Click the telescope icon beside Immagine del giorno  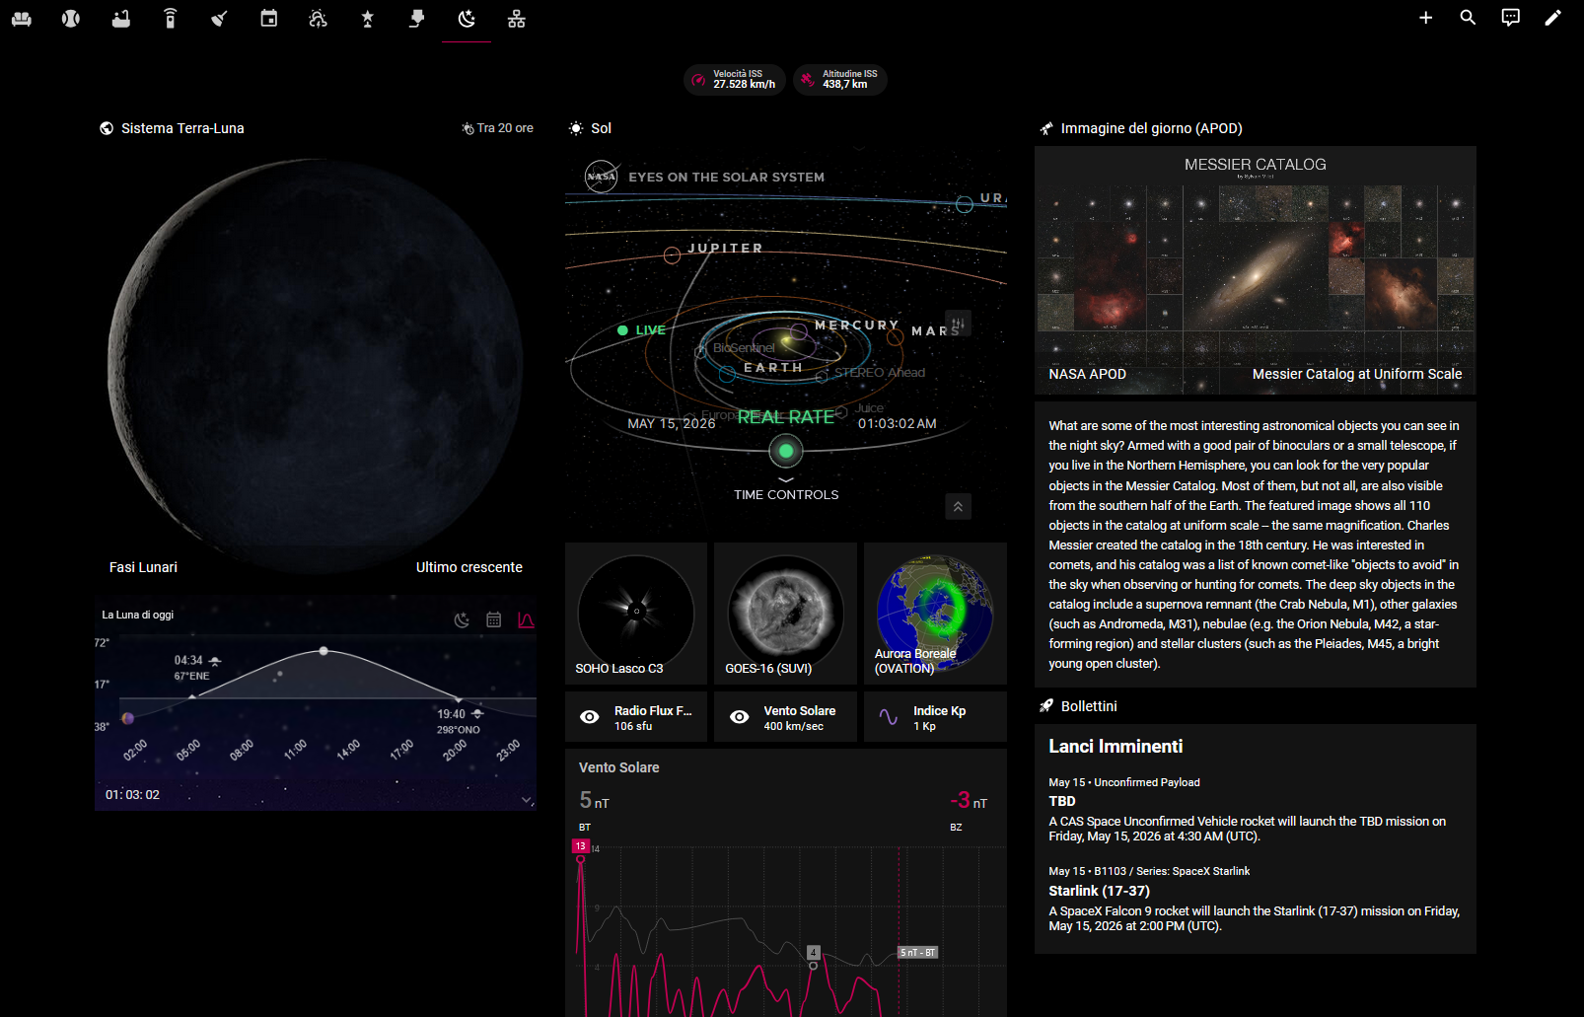click(1046, 128)
